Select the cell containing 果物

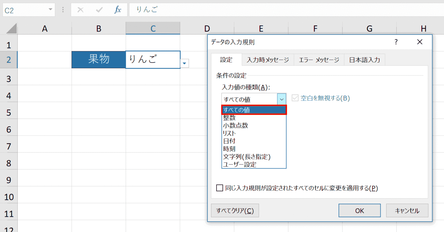click(x=99, y=60)
